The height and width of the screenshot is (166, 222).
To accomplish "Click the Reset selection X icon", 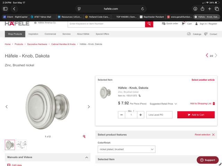I will (x=213, y=135).
